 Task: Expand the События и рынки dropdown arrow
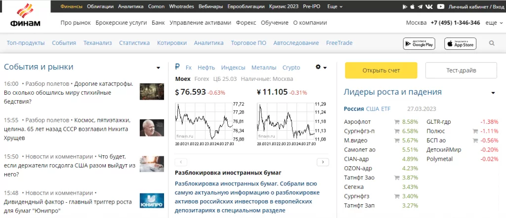pyautogui.click(x=158, y=68)
